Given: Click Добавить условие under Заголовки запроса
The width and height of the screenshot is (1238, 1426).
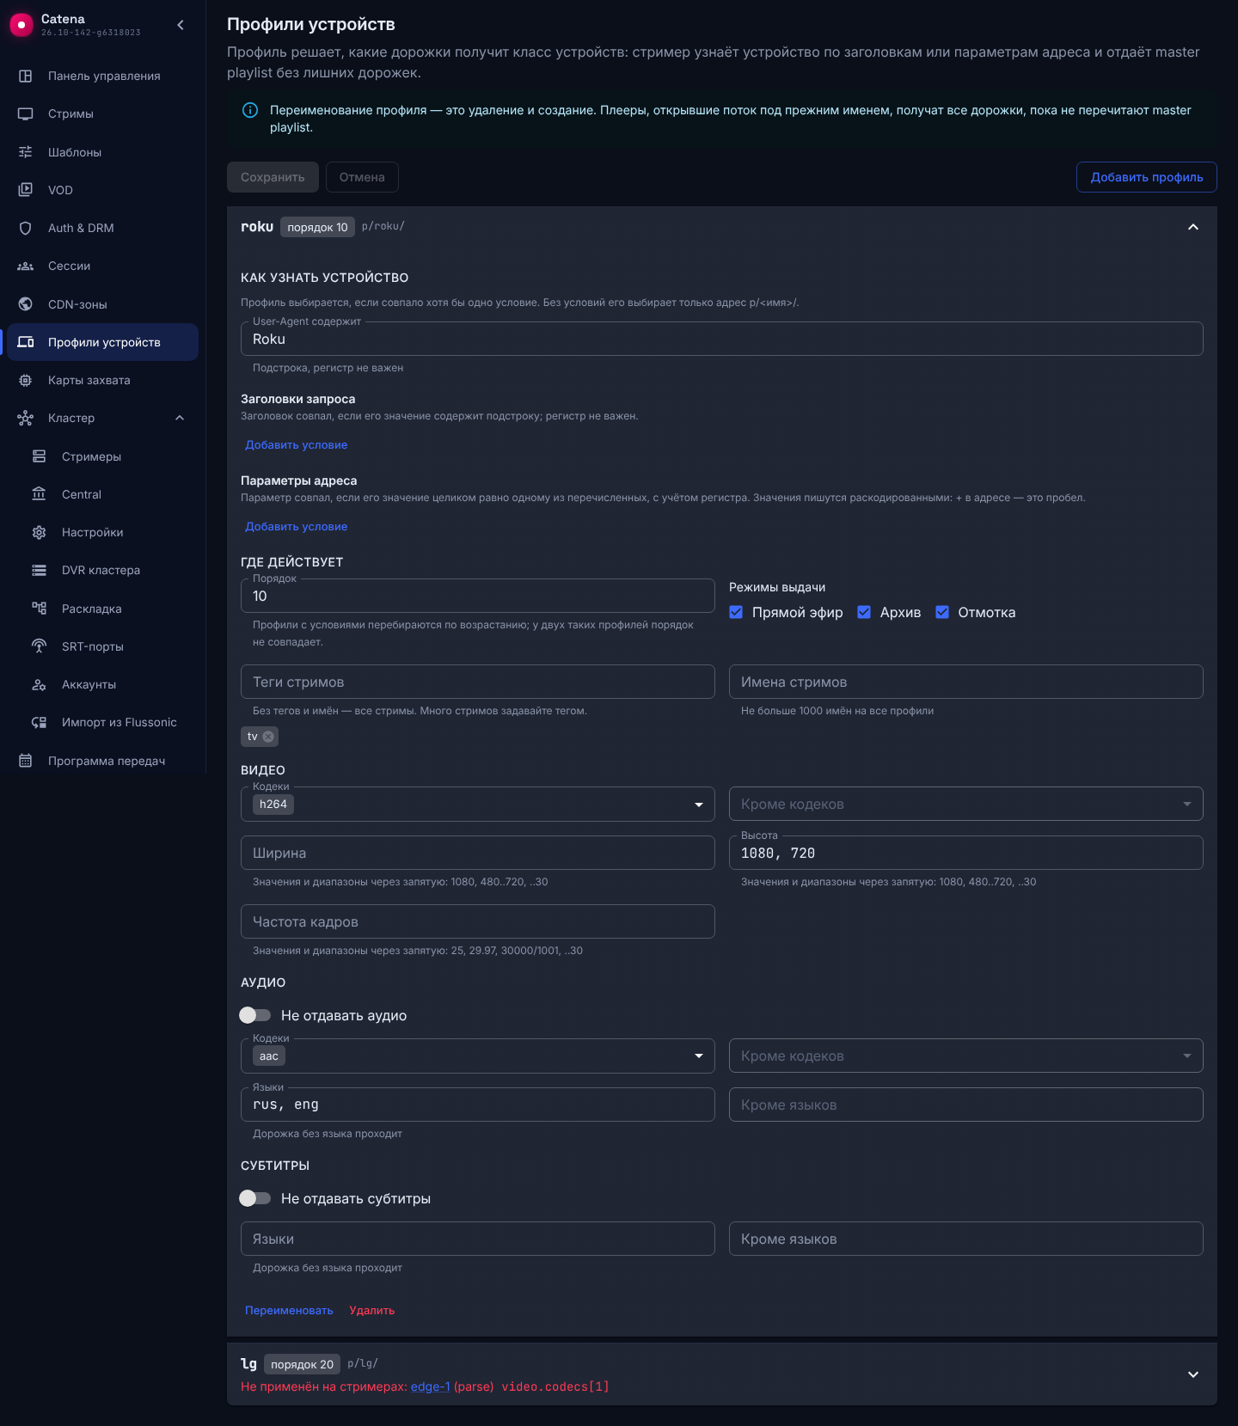Looking at the screenshot, I should click(297, 444).
